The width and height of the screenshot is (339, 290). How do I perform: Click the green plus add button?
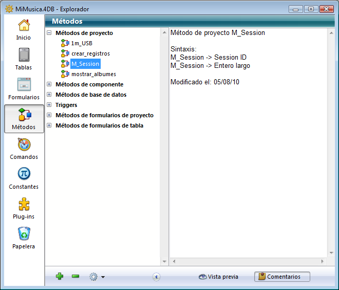tap(60, 277)
